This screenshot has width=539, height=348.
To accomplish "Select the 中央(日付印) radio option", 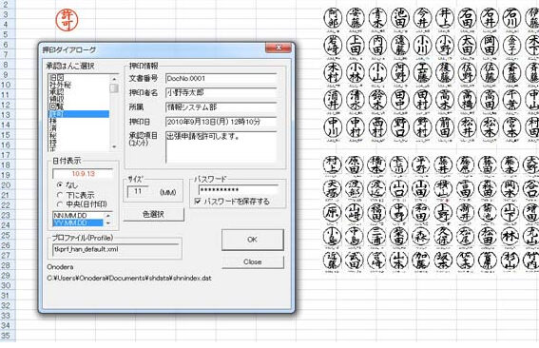I will coord(60,204).
